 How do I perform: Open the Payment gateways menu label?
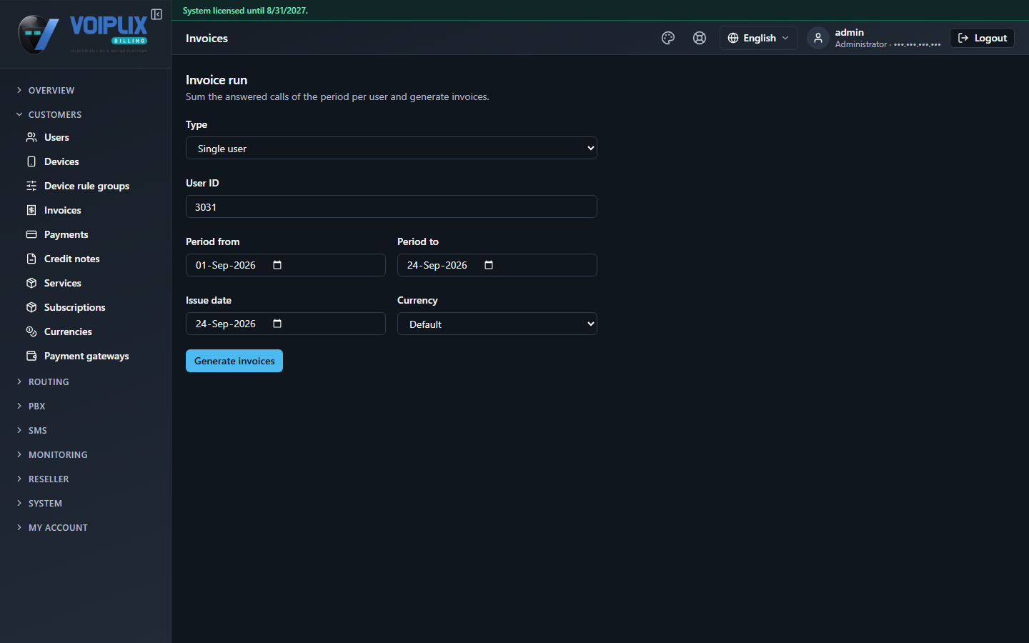(86, 356)
